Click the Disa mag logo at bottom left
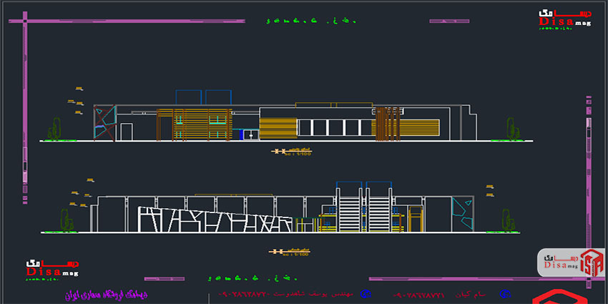This screenshot has width=608, height=304. 52,268
